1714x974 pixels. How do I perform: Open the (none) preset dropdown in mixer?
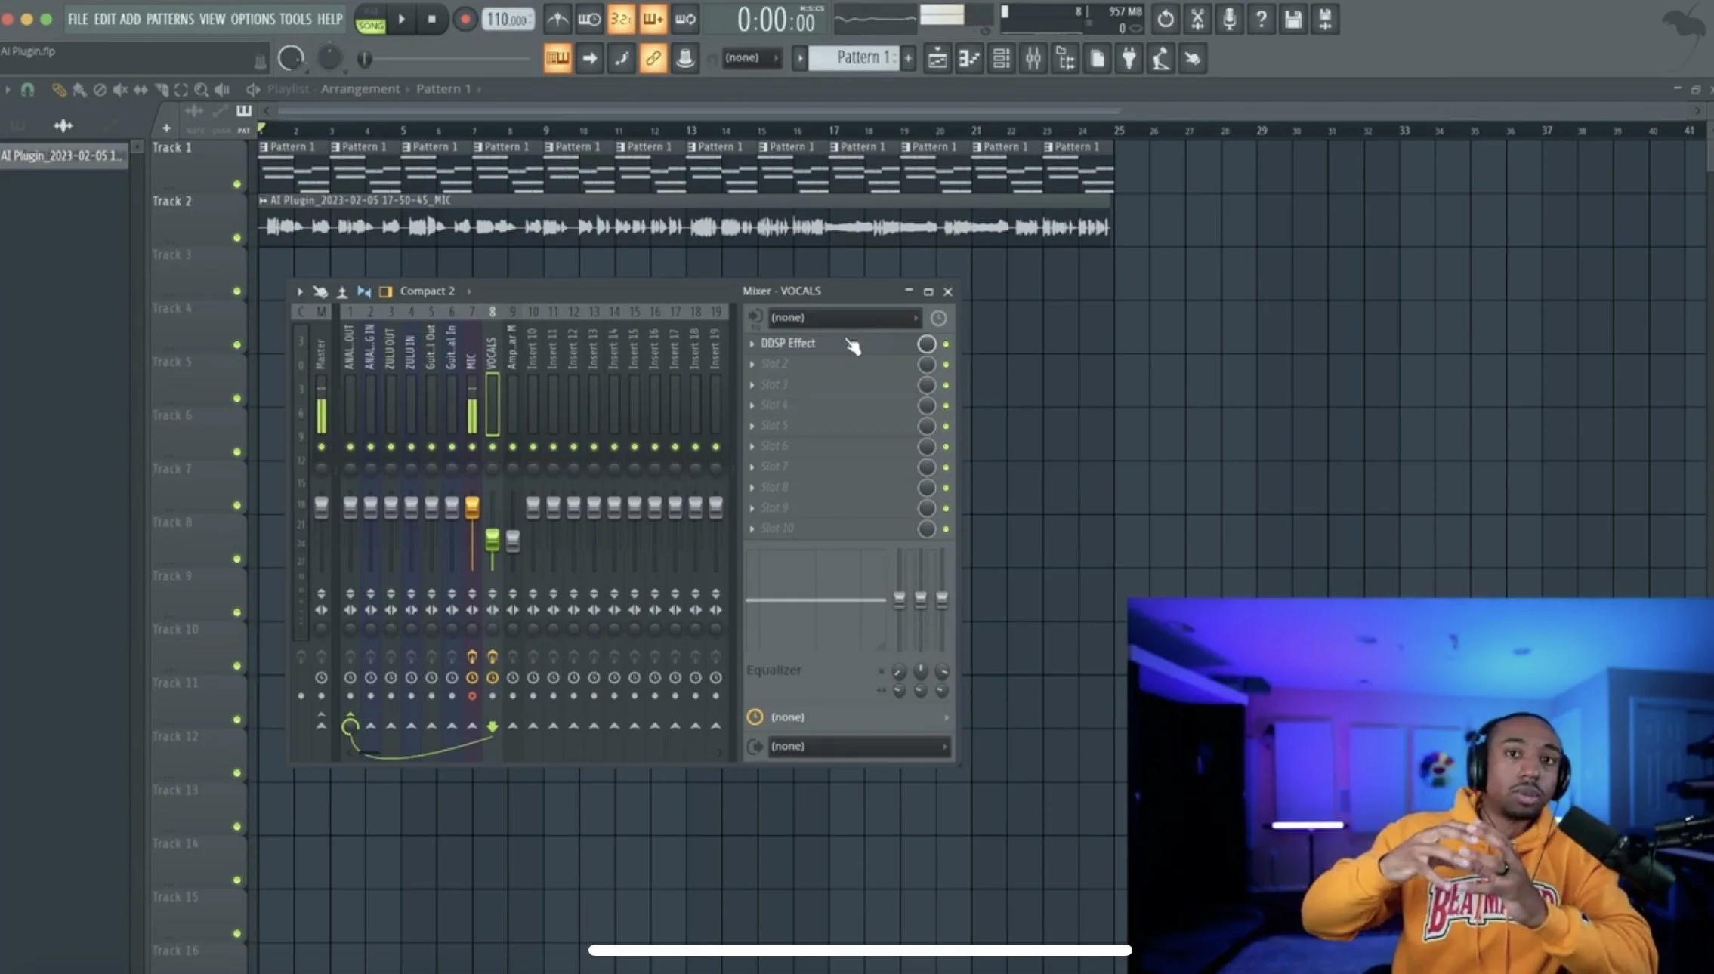point(844,317)
